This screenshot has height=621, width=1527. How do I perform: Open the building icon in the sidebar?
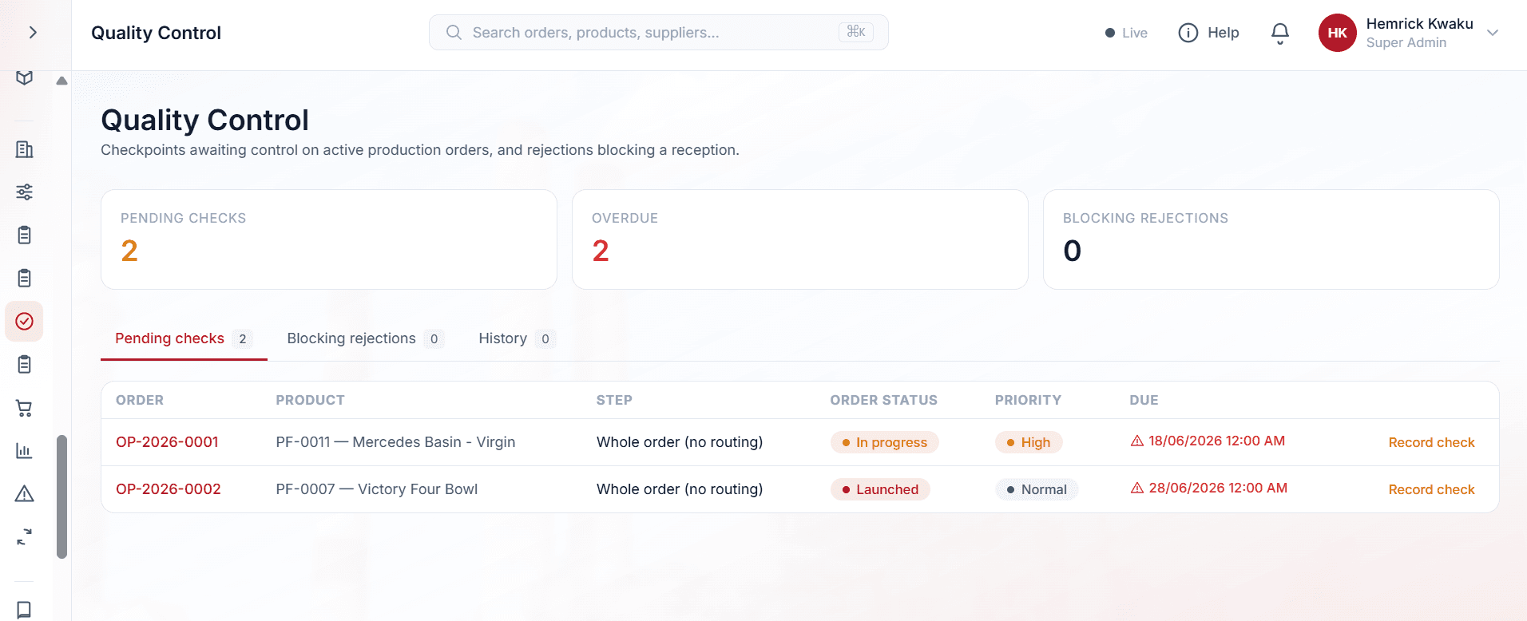pyautogui.click(x=25, y=149)
